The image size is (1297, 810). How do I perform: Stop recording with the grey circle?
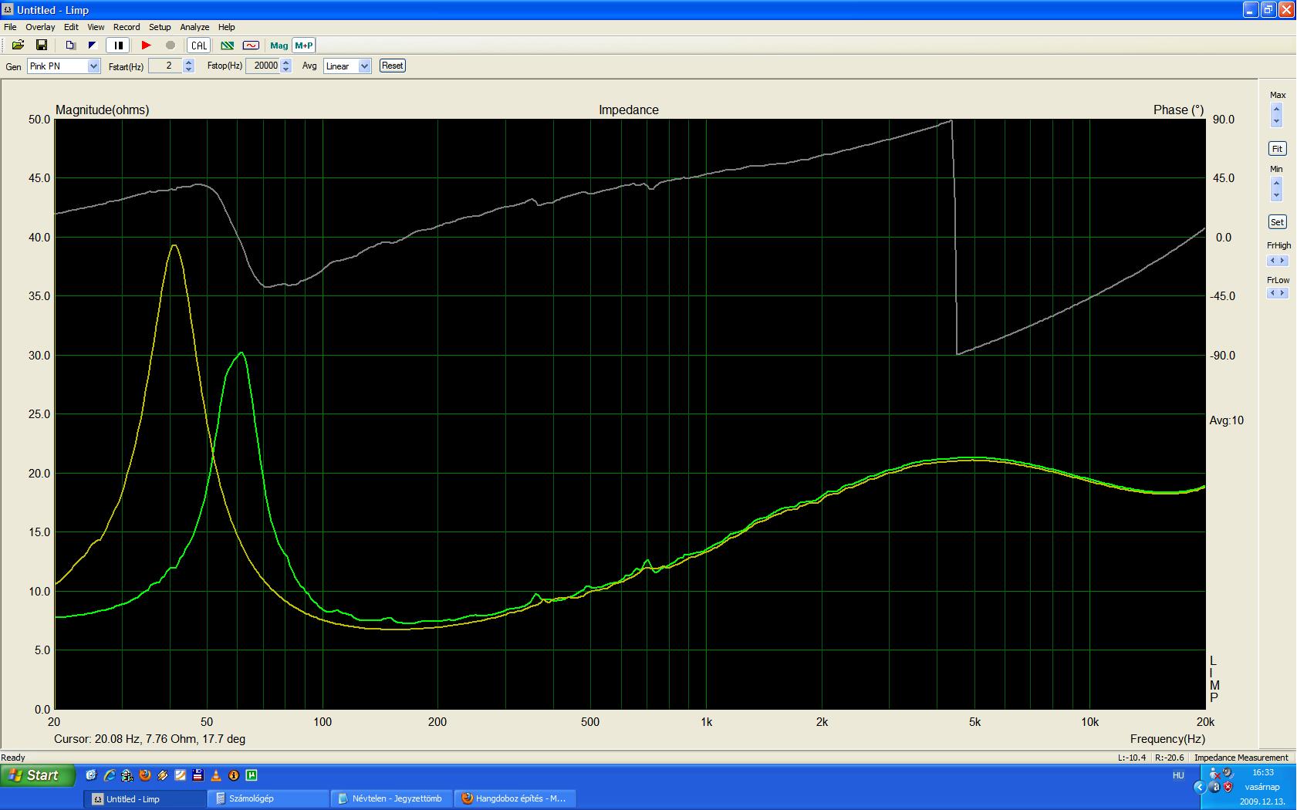coord(171,46)
